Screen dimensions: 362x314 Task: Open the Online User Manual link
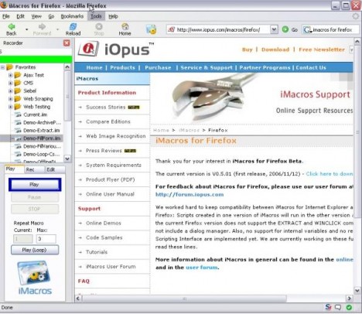[x=110, y=194]
